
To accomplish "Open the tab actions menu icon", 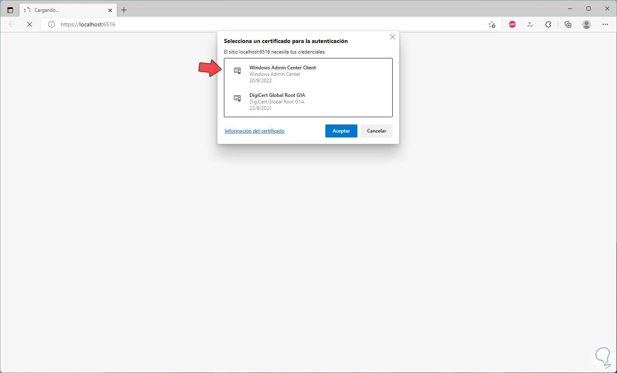I will (x=10, y=10).
